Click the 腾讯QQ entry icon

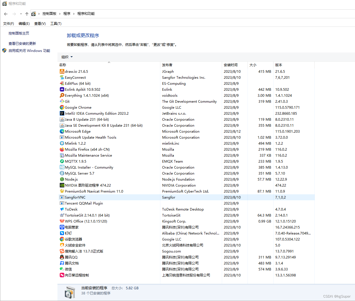click(61, 257)
